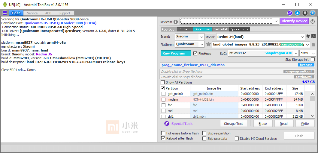Click the large Flash button
318x153 pixels.
coord(299,136)
